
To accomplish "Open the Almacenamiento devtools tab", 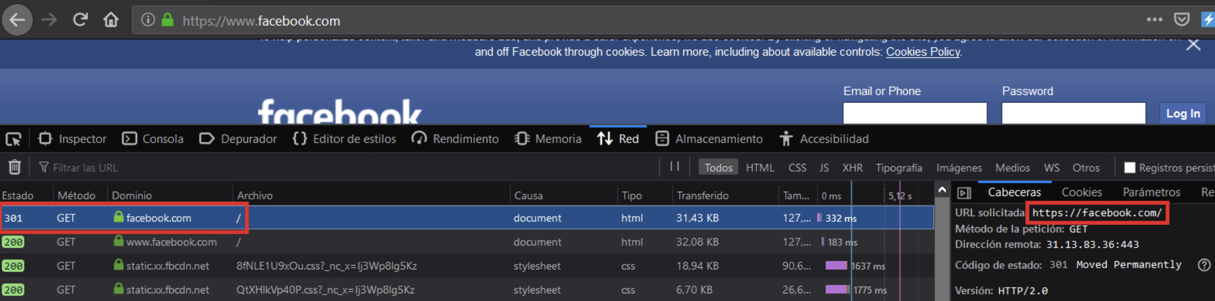I will point(709,139).
